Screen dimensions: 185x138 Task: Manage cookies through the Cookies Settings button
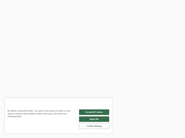point(94,126)
